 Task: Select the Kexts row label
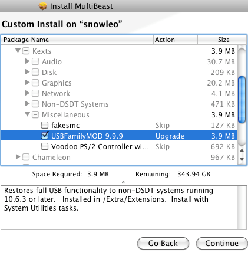point(42,51)
